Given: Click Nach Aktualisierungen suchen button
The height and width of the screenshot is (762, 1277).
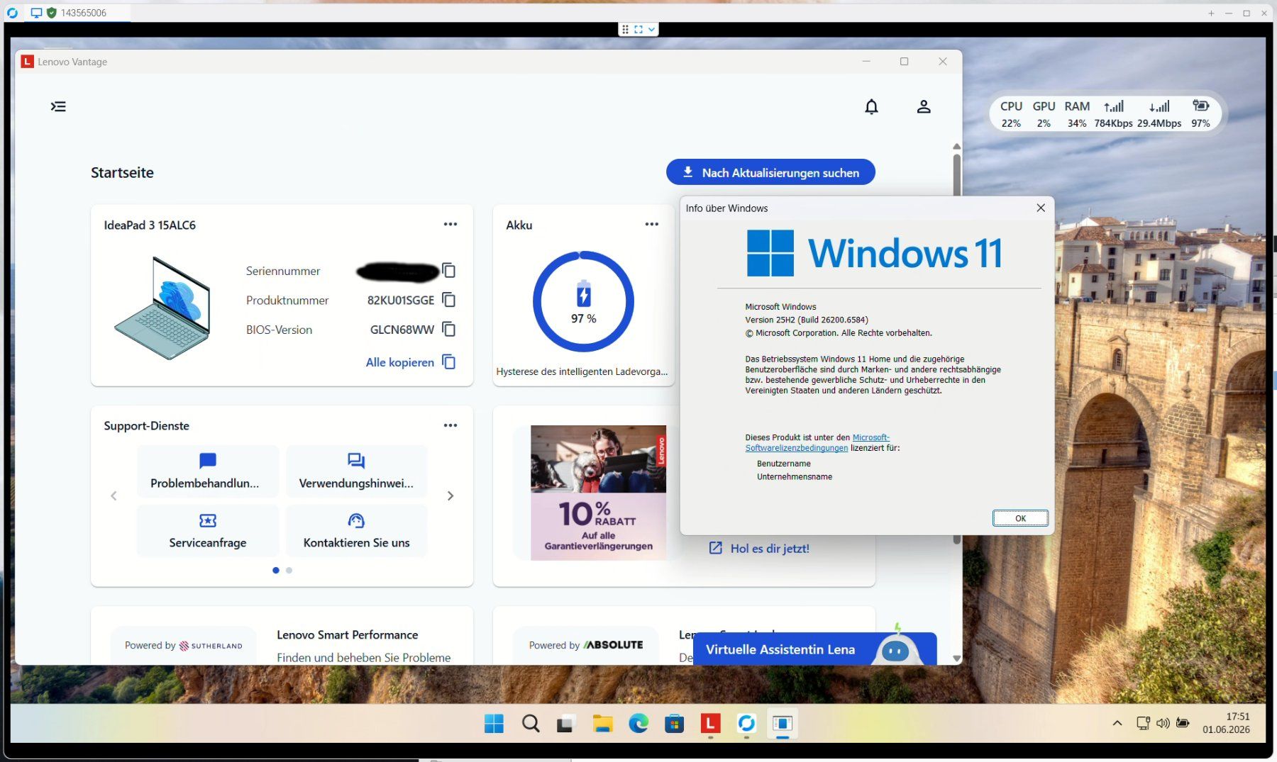Looking at the screenshot, I should point(770,172).
